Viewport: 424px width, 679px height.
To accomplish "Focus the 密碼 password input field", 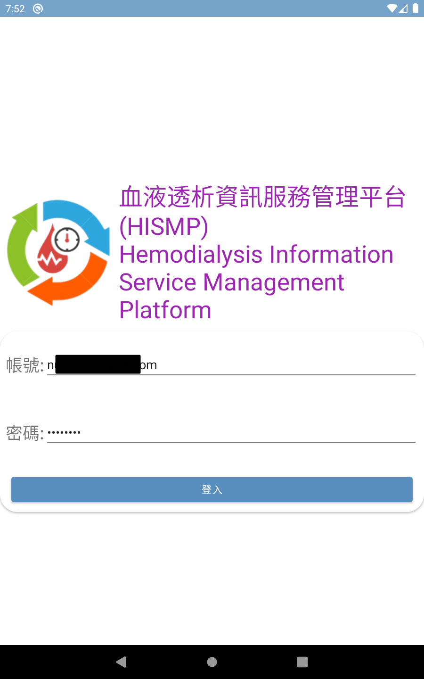I will pos(231,432).
